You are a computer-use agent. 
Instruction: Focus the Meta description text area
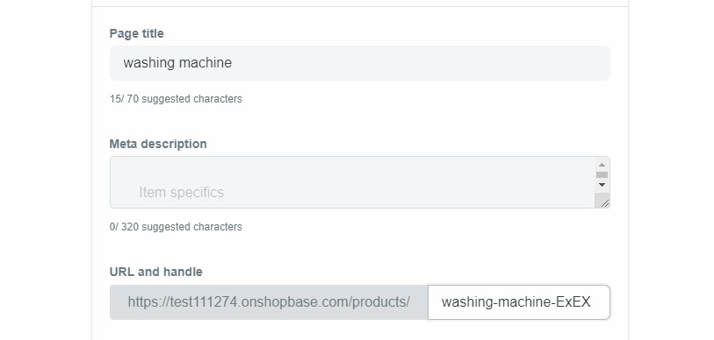(x=352, y=182)
